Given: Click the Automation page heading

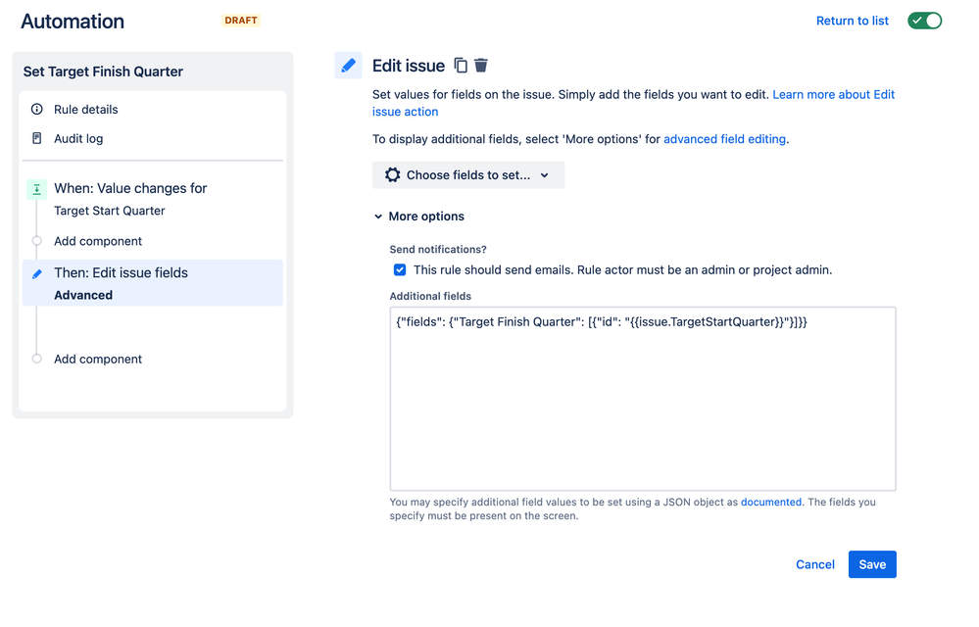Looking at the screenshot, I should pos(73,22).
